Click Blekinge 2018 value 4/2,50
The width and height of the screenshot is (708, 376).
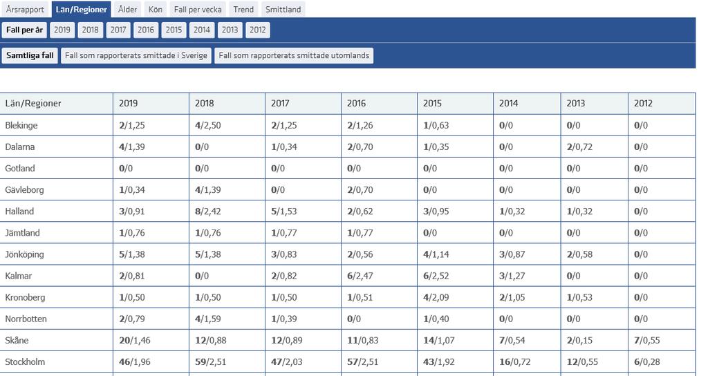pyautogui.click(x=208, y=126)
